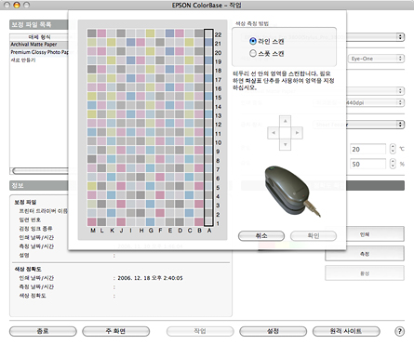This screenshot has width=414, height=345.
Task: Click row number 1 beside the chart
Action: point(218,223)
